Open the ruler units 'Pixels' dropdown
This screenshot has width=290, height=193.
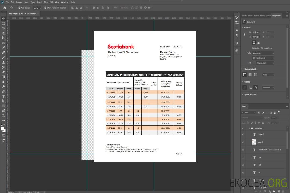(x=268, y=75)
